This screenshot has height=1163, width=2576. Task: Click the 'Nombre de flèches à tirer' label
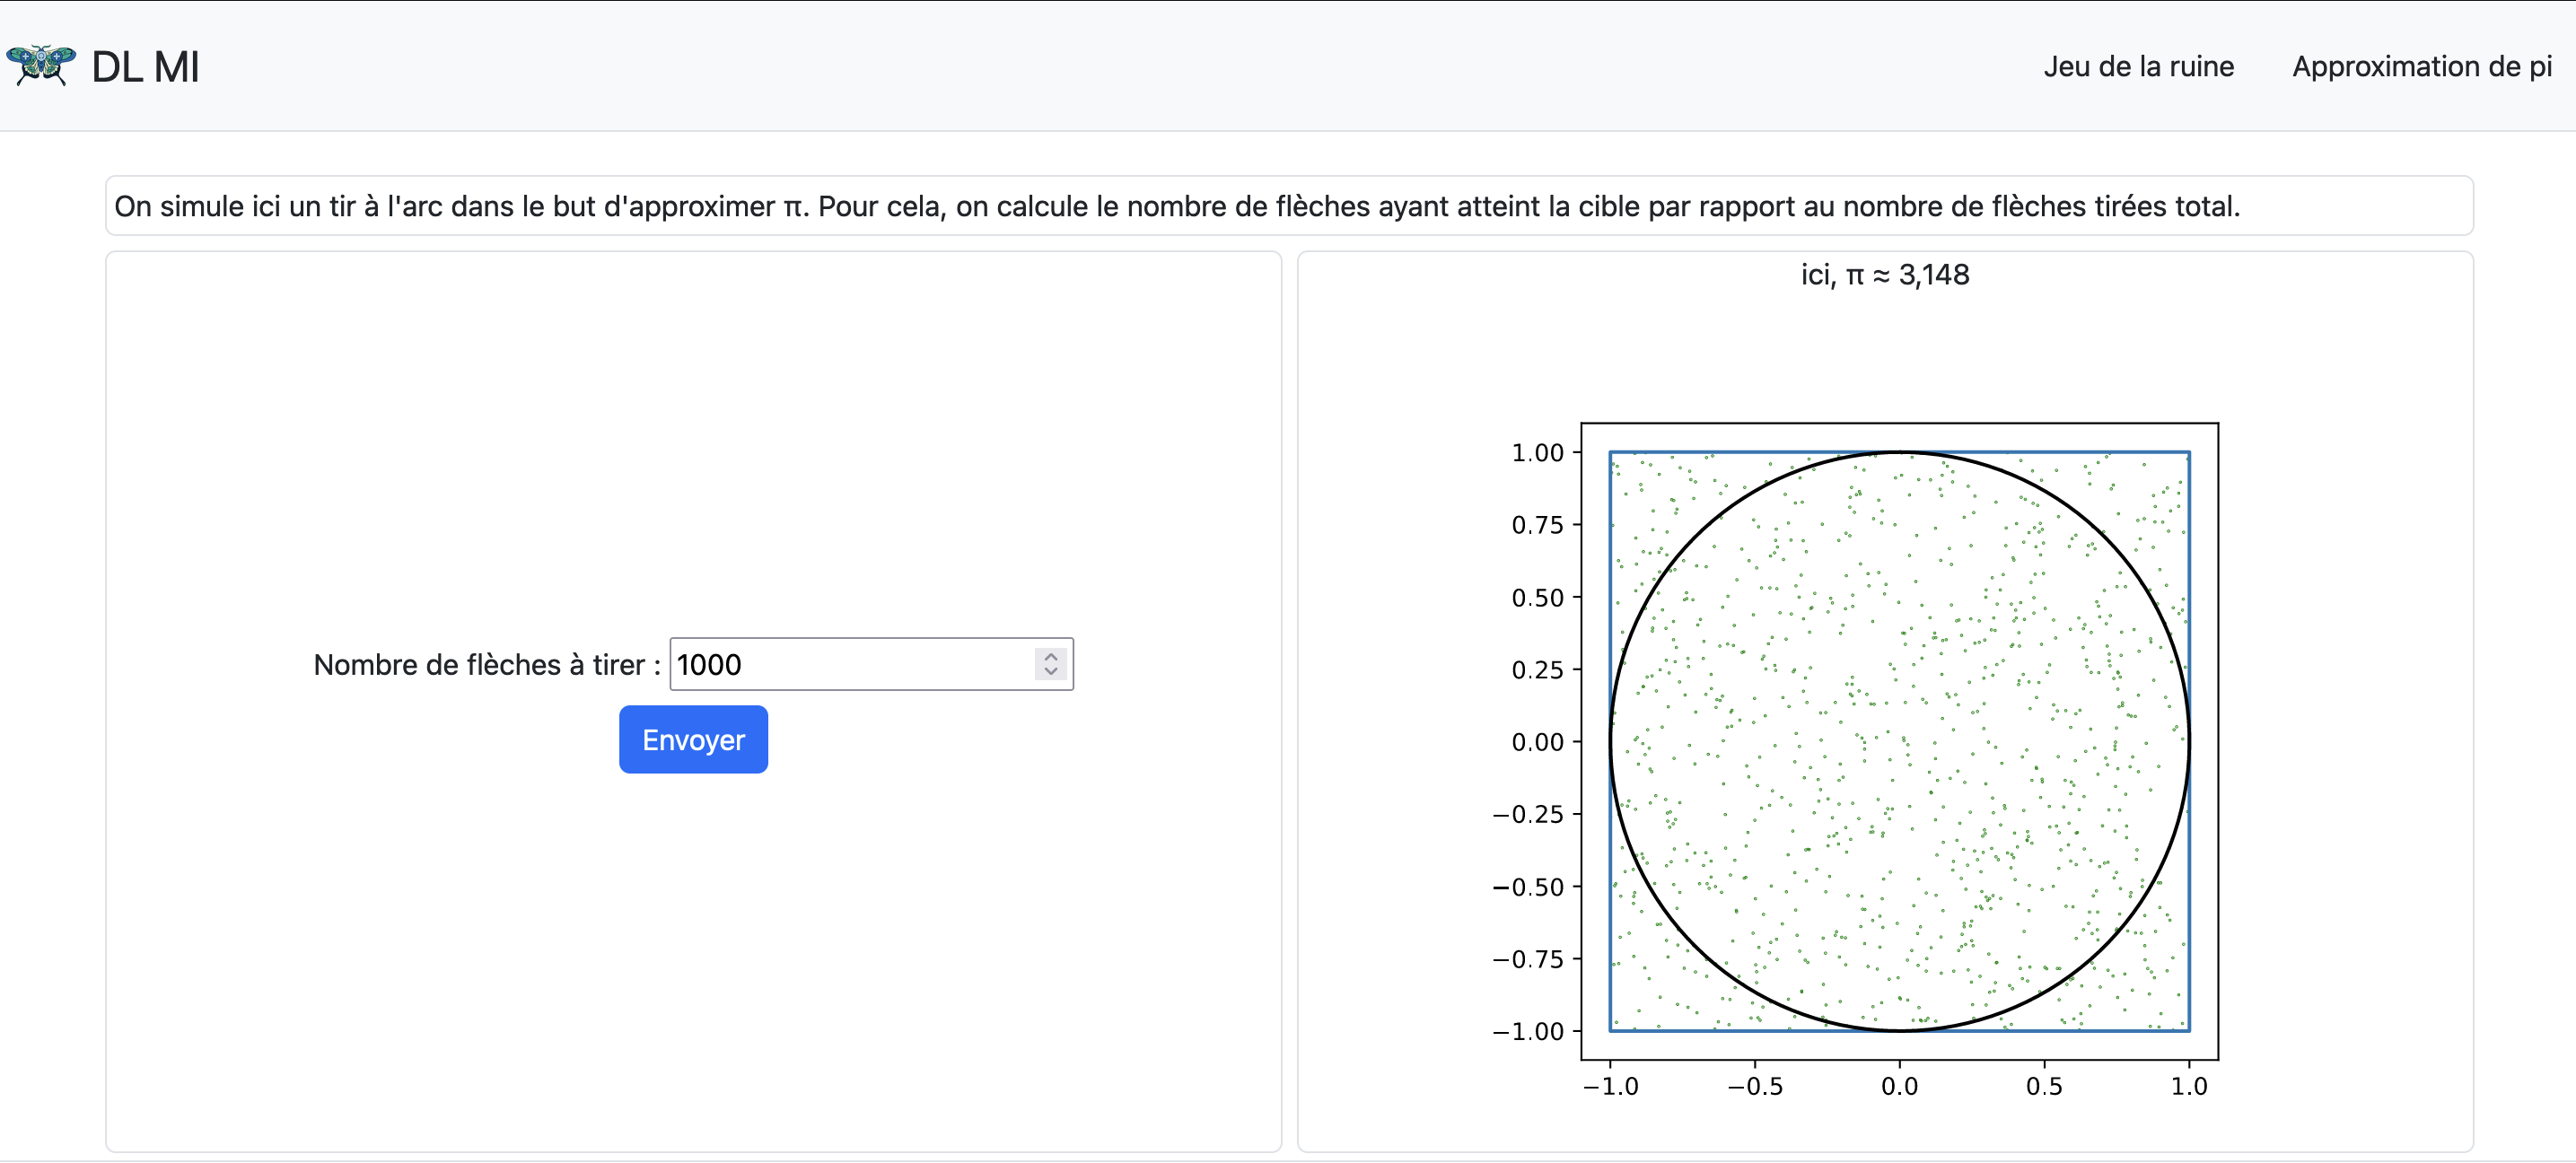tap(487, 665)
